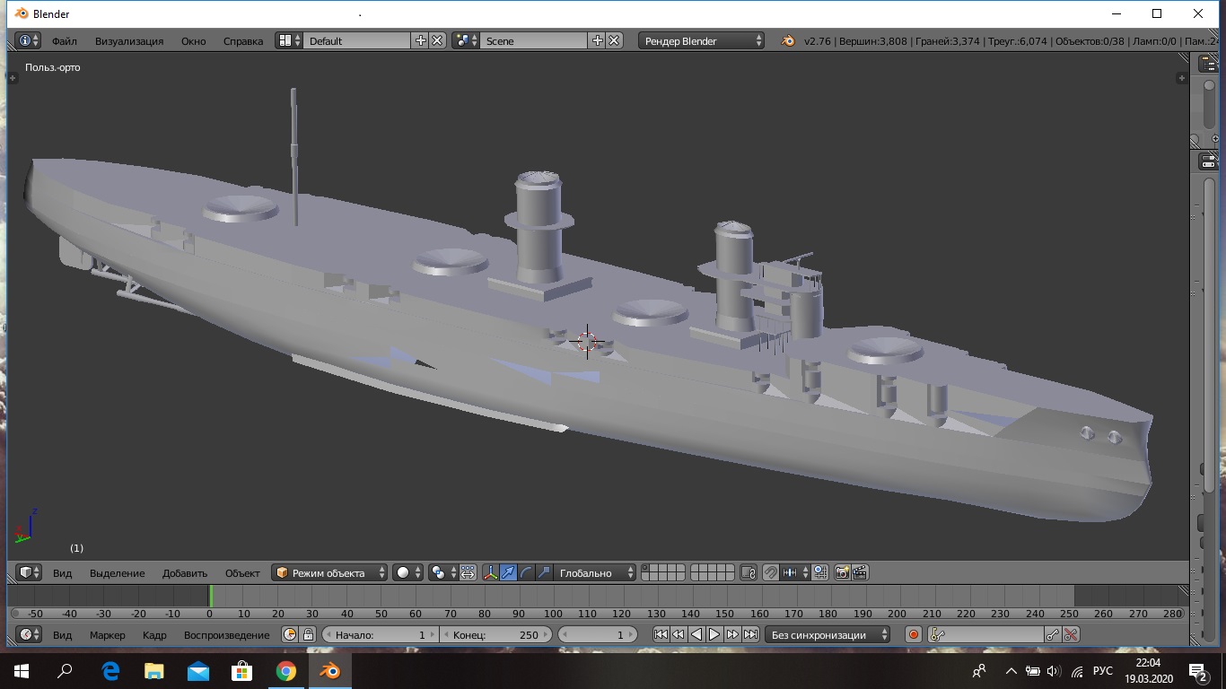Click the add new scene plus button
Screen dimensions: 1226x689
tap(598, 40)
